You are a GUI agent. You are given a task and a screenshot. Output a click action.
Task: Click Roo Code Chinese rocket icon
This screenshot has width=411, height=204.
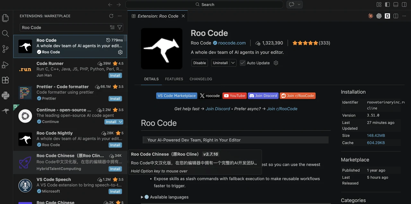coord(25,162)
